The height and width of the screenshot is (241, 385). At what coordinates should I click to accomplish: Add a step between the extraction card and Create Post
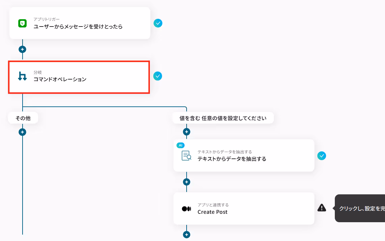pyautogui.click(x=187, y=182)
